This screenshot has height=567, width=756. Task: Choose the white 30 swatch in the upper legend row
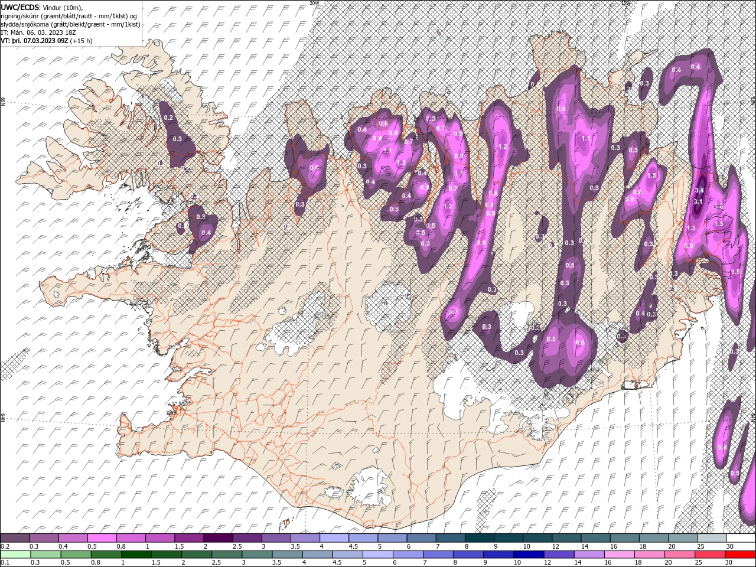[x=741, y=538]
